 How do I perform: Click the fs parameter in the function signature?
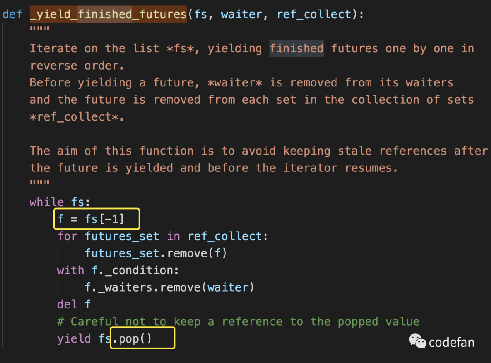[201, 15]
